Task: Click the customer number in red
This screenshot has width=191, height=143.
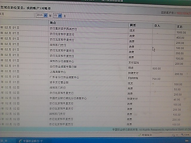Action: point(184,13)
